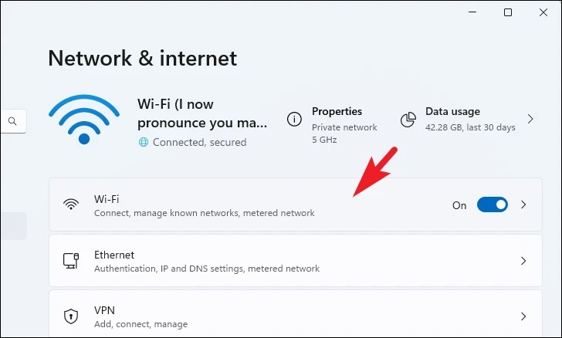
Task: Expand Wi-Fi settings with its chevron
Action: click(x=523, y=204)
